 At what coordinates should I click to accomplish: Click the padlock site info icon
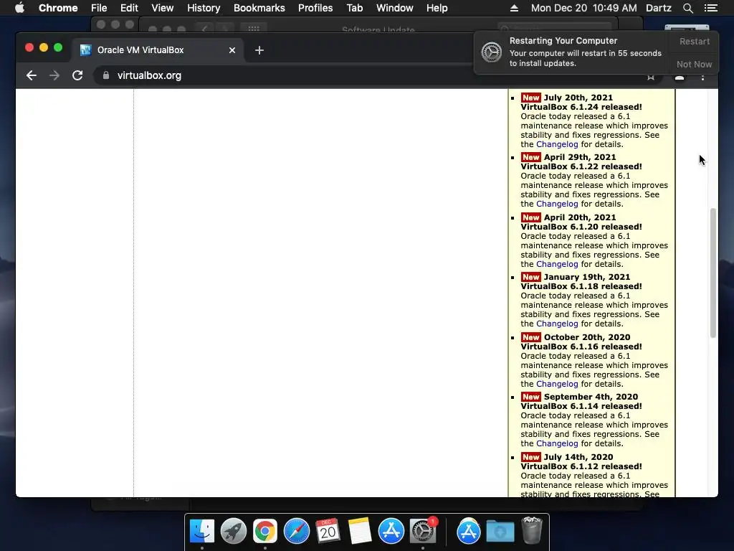tap(106, 75)
